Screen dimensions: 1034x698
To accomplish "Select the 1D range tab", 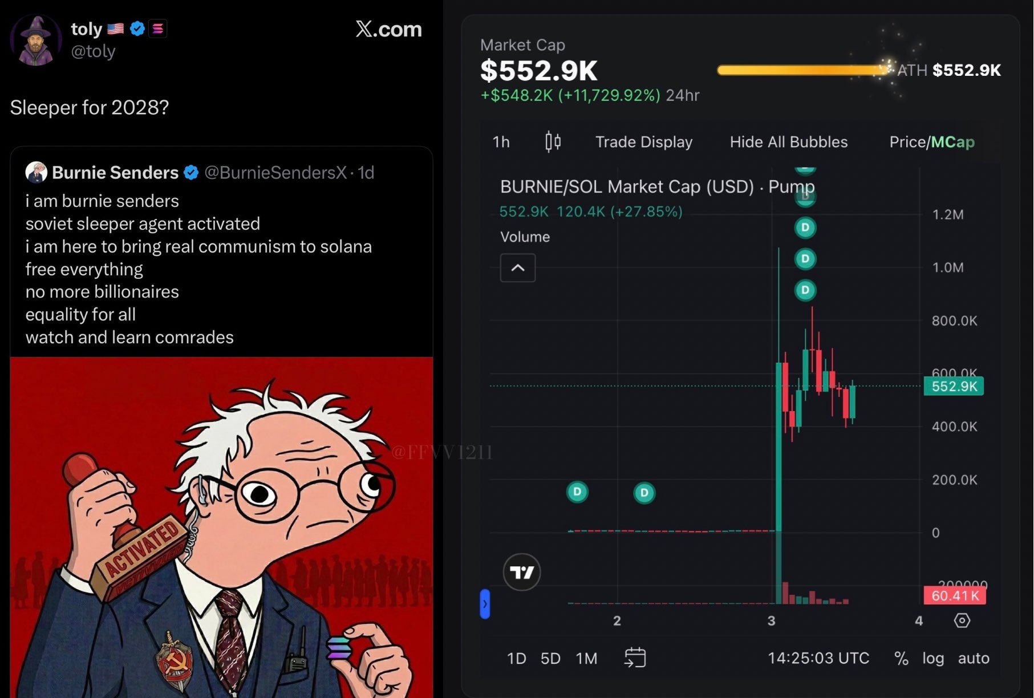I will pyautogui.click(x=516, y=659).
